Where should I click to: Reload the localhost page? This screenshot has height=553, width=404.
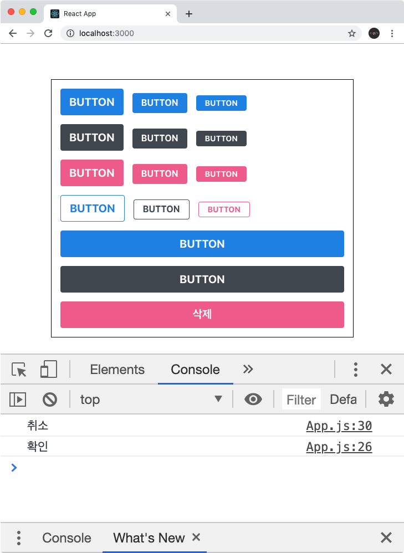[x=48, y=33]
